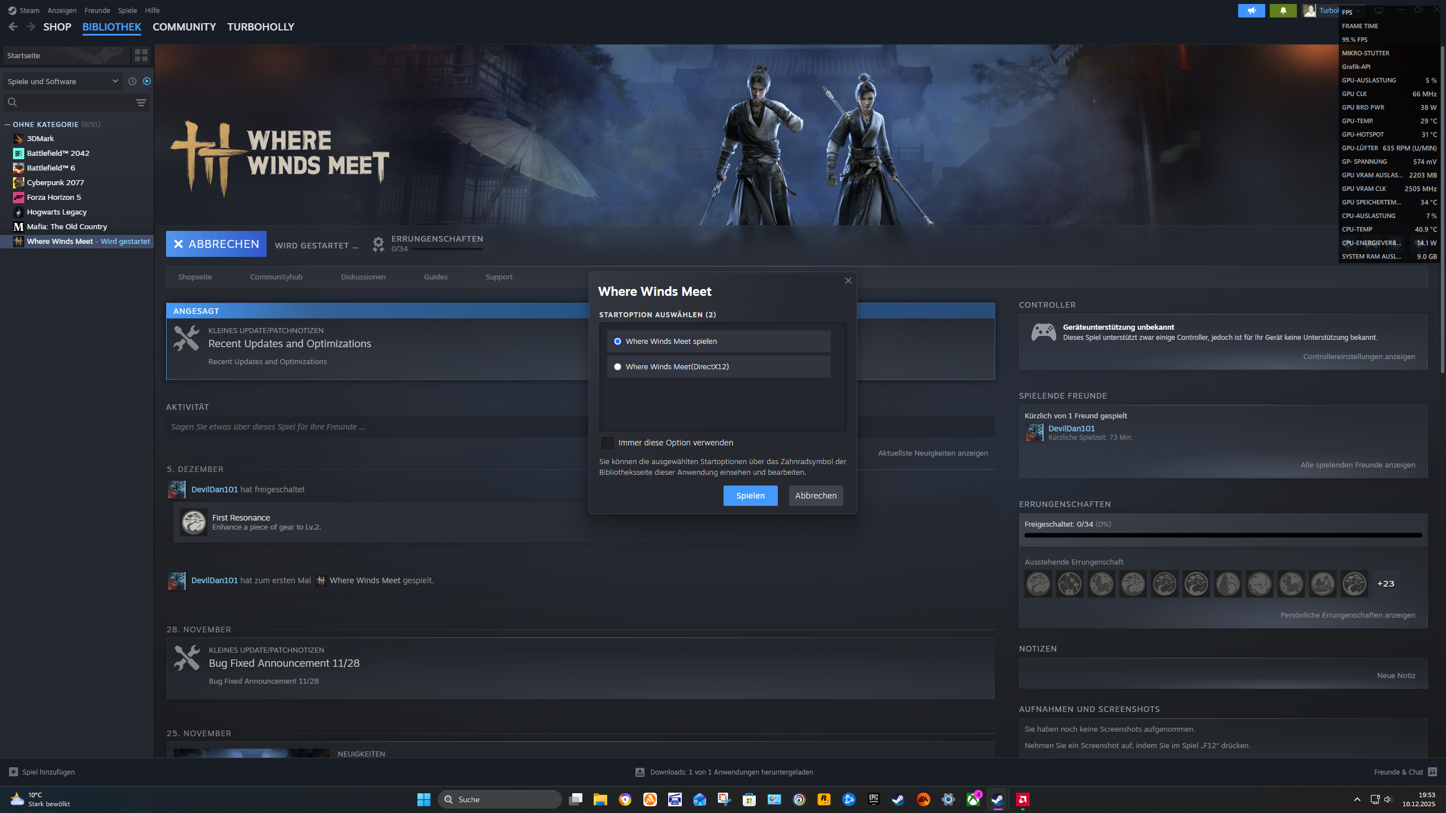Screen dimensions: 1446x813
Task: Switch to the Communityhub tab
Action: tap(276, 277)
